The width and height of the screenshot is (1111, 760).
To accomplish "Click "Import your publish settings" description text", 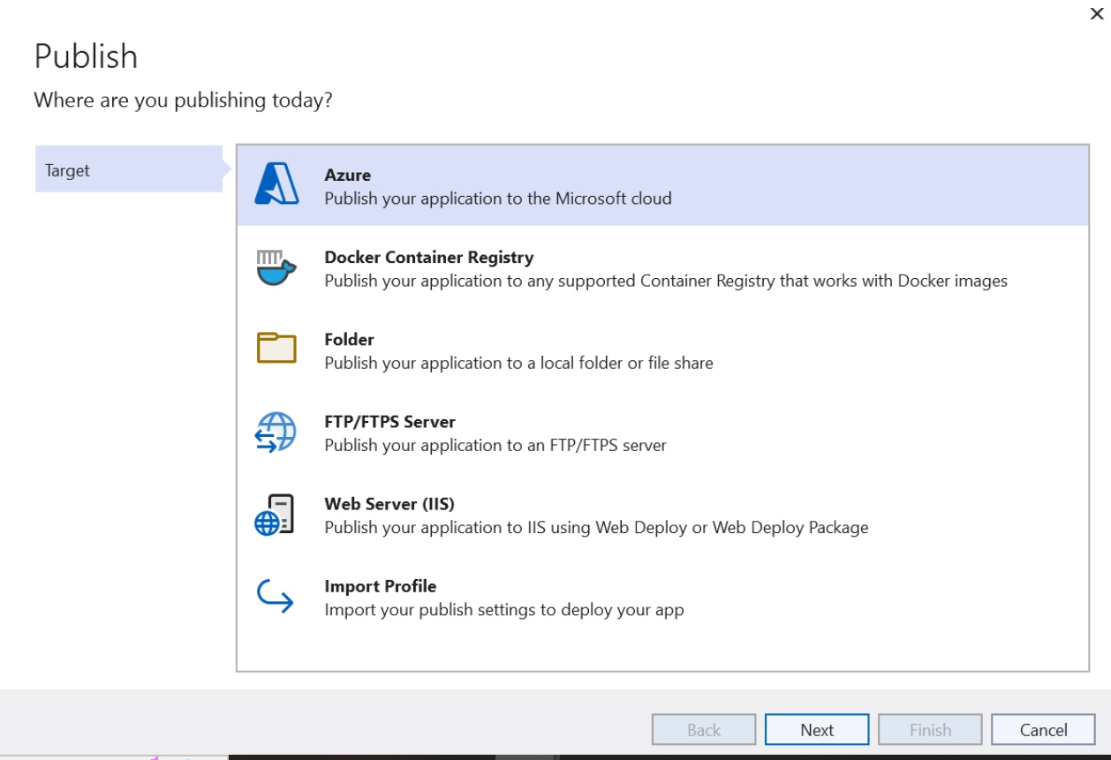I will (503, 610).
